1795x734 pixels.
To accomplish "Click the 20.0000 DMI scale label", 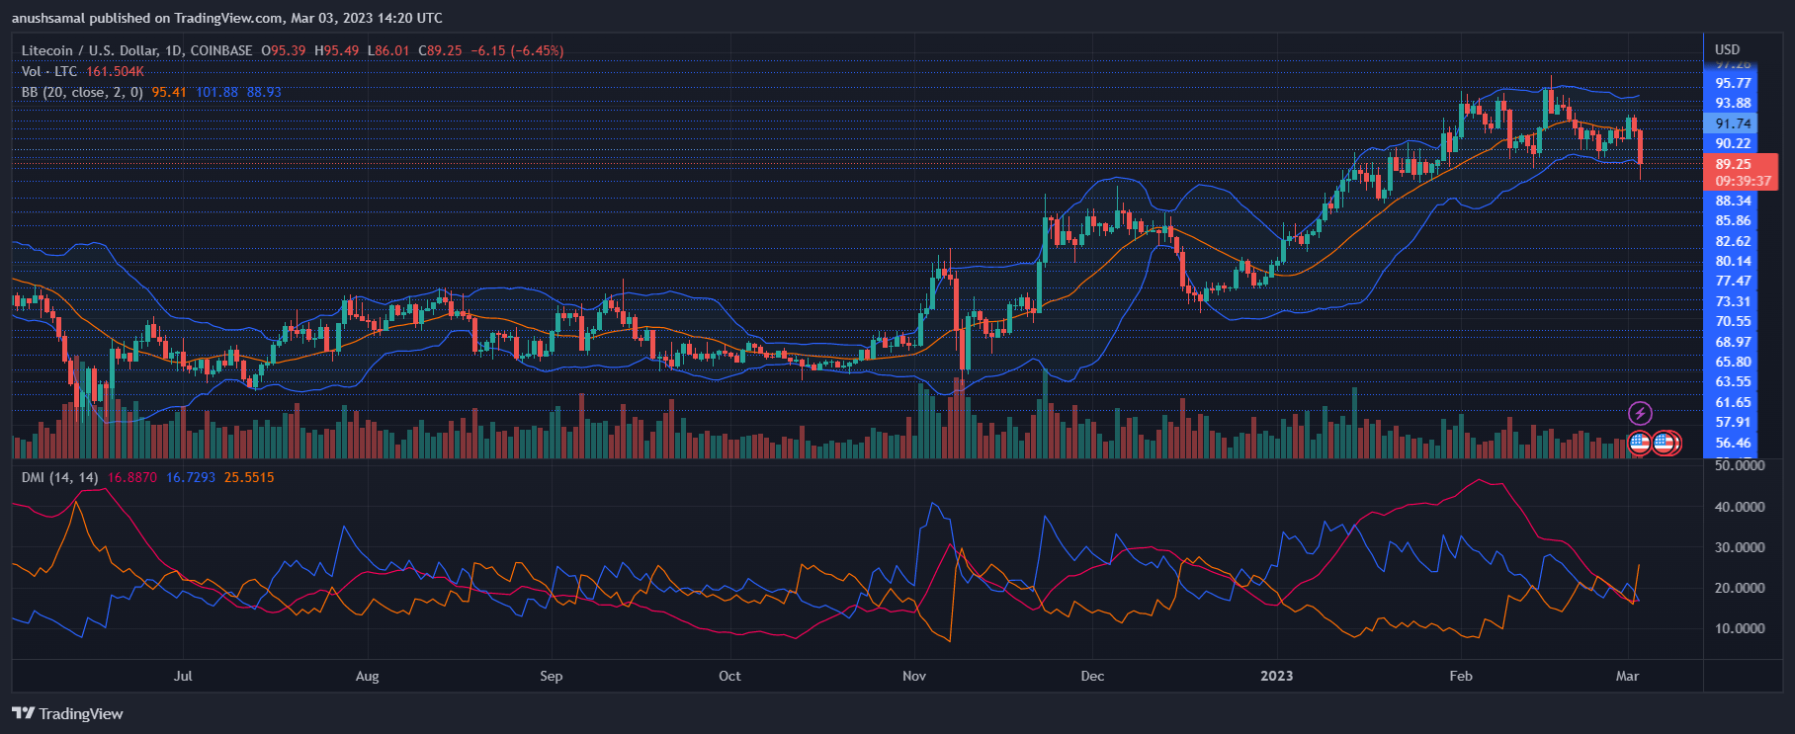I will [1740, 588].
